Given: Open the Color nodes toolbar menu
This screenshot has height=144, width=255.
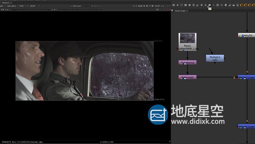Looking at the screenshot, I should 190,5.
